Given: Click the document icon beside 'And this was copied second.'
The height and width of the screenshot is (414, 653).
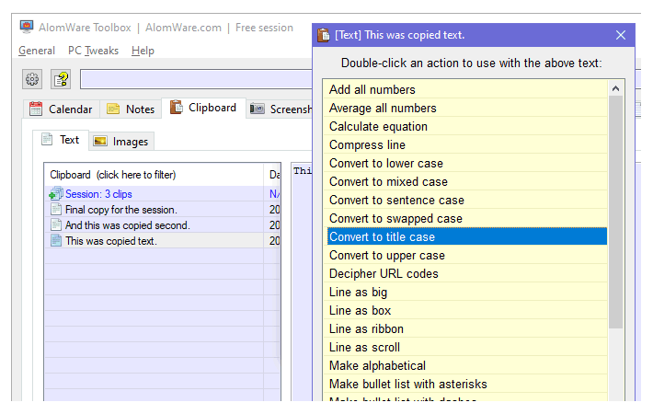Looking at the screenshot, I should 56,225.
